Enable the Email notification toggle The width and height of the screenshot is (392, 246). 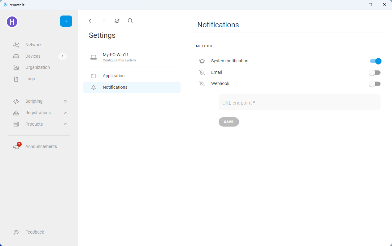[x=375, y=73]
